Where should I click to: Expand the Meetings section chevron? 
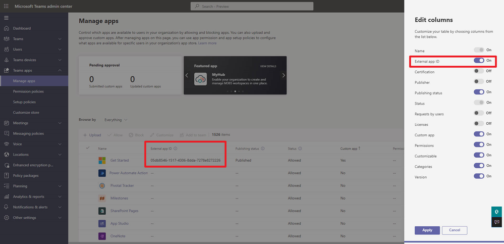click(x=60, y=123)
